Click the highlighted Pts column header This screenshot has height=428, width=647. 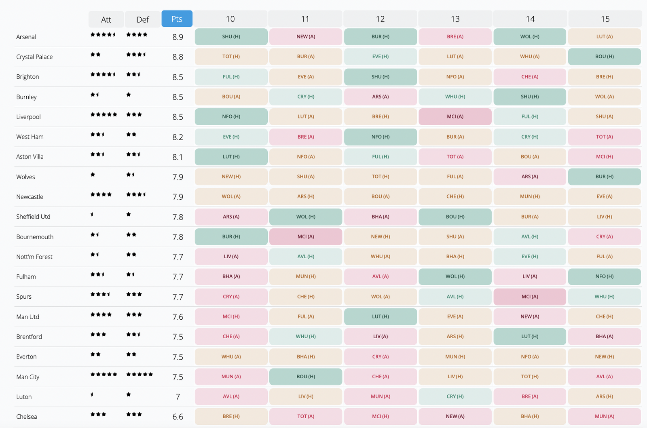point(177,19)
